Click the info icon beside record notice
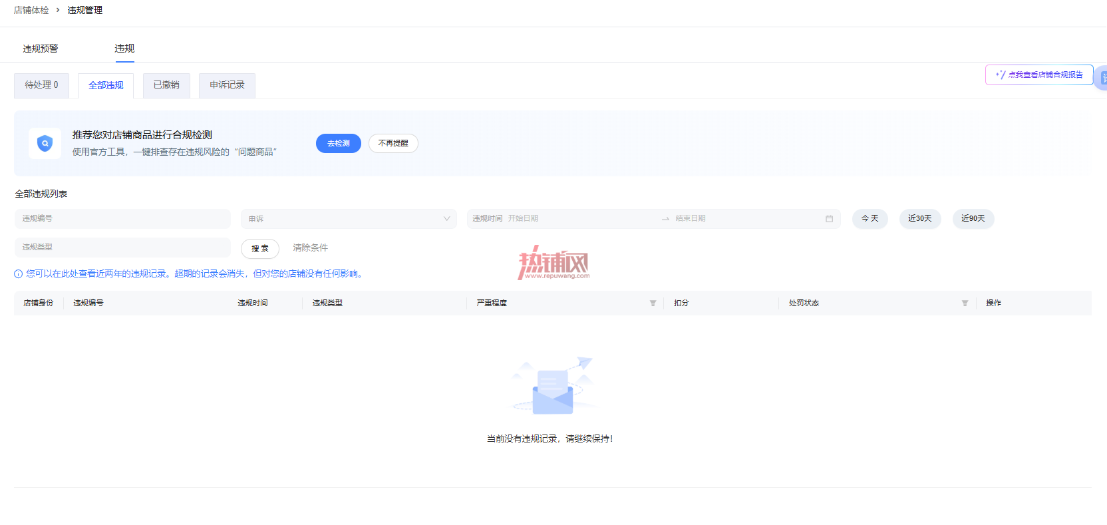Screen dimensions: 1107x525 tap(19, 274)
